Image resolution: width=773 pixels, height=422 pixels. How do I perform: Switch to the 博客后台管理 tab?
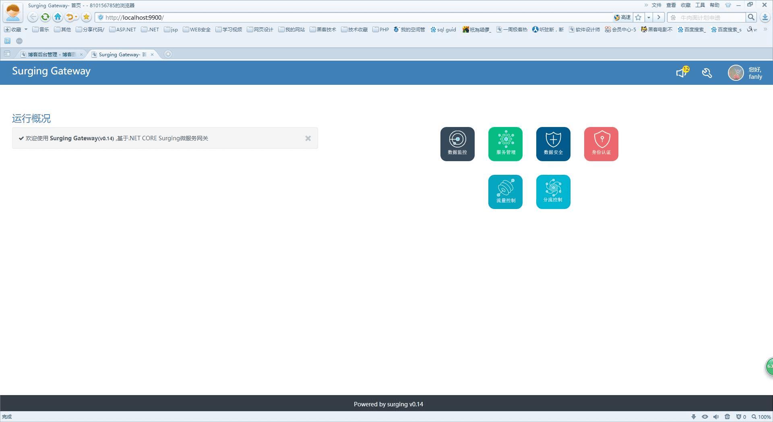pyautogui.click(x=50, y=54)
